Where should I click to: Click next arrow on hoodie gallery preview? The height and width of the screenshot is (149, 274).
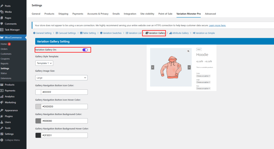189,67
